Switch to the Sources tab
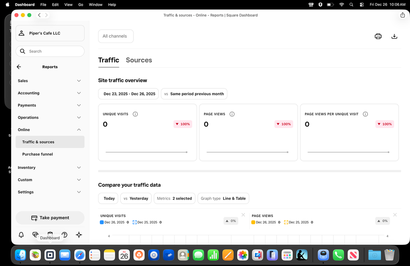The height and width of the screenshot is (266, 410). tap(139, 60)
